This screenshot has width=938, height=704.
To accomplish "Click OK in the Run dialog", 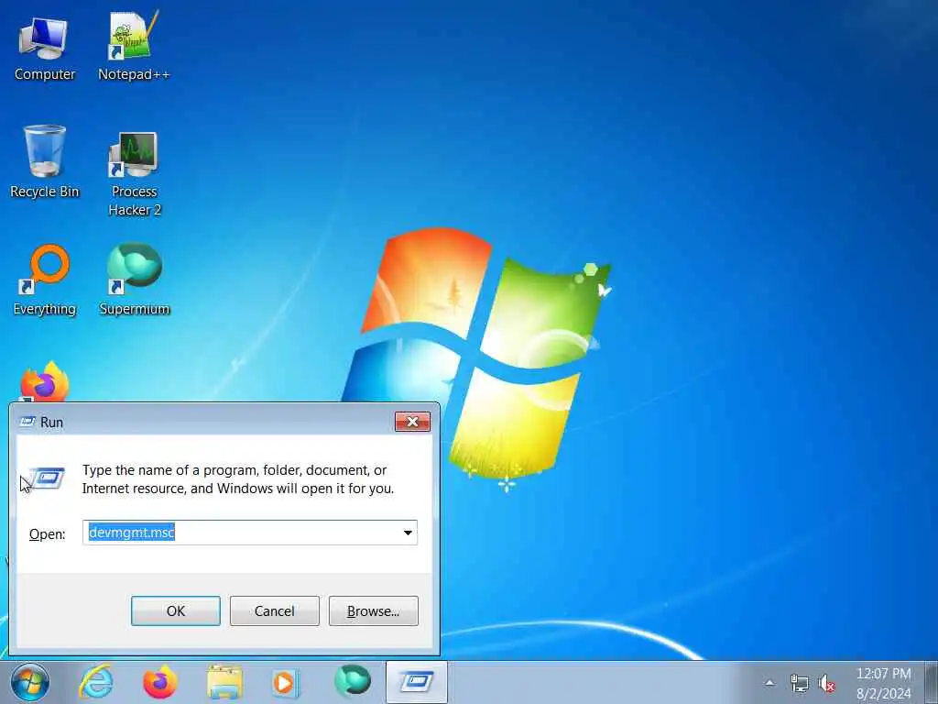I will [176, 610].
